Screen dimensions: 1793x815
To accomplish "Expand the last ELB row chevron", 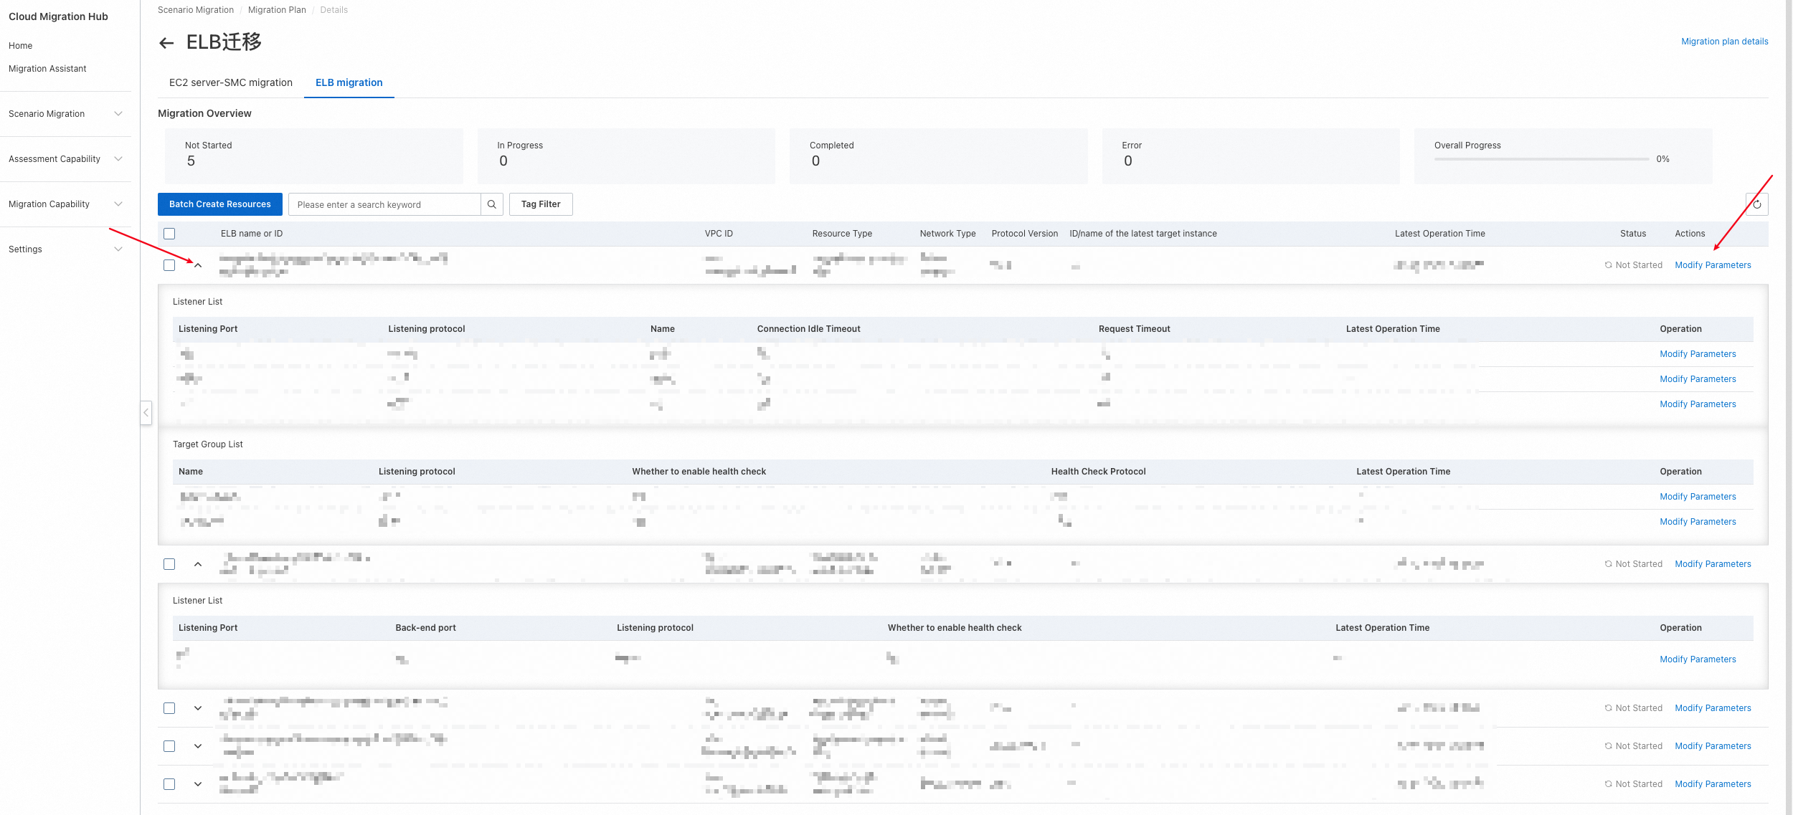I will pyautogui.click(x=198, y=784).
